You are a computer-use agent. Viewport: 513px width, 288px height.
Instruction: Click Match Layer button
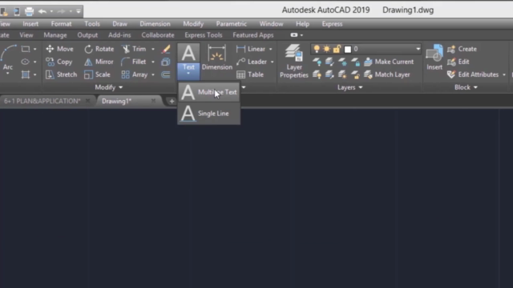pos(387,74)
